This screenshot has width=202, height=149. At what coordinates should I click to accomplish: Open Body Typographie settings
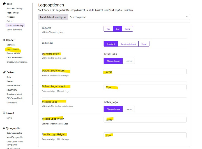pyautogui.click(x=14, y=133)
